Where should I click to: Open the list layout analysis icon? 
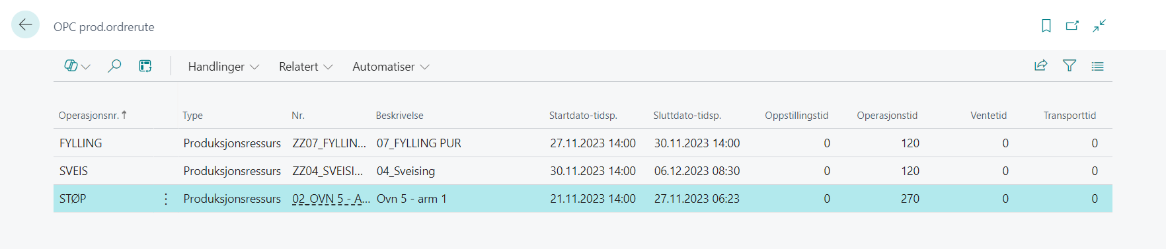pos(145,66)
